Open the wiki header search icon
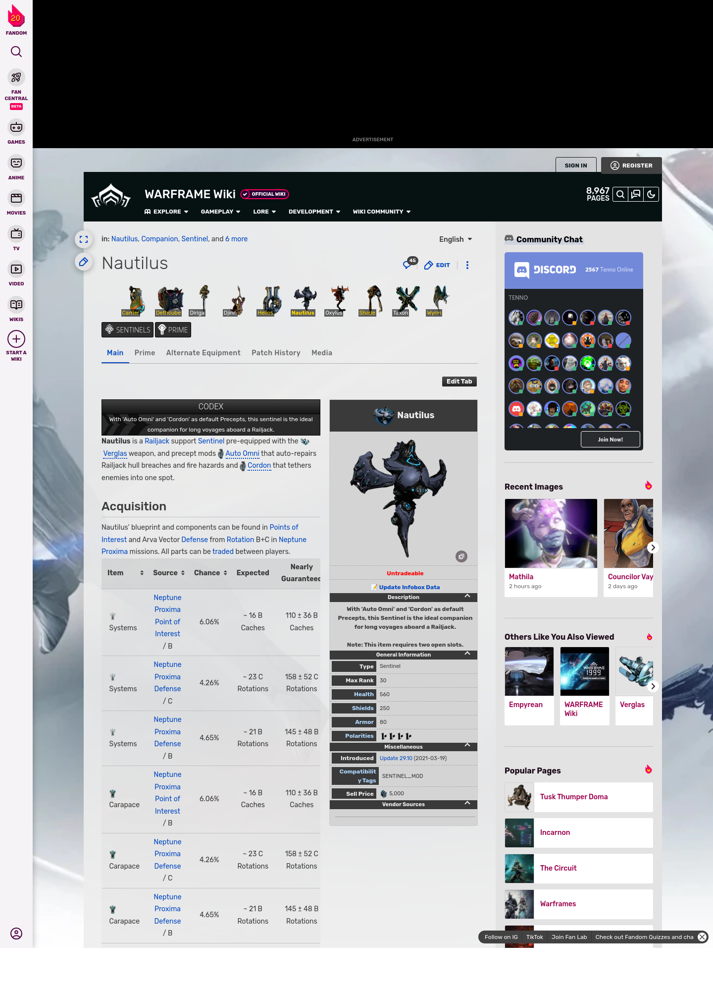This screenshot has height=991, width=713. click(620, 195)
